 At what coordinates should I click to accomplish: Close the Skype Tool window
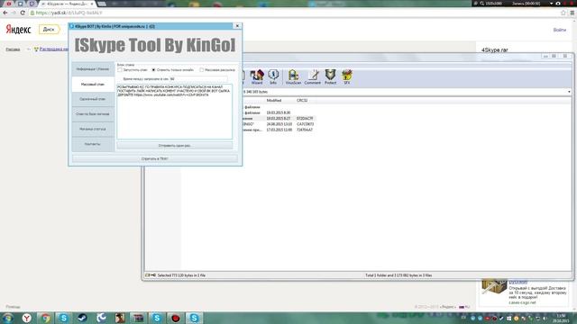pyautogui.click(x=237, y=26)
